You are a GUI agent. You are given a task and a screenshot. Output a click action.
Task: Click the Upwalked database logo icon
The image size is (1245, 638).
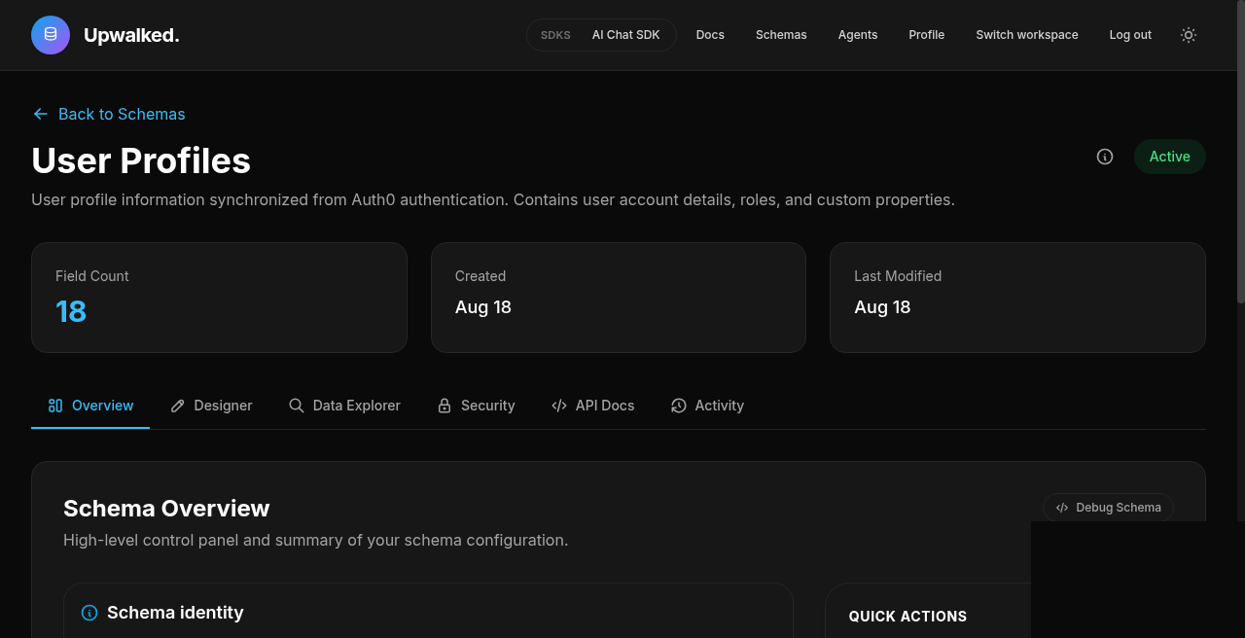(x=51, y=35)
